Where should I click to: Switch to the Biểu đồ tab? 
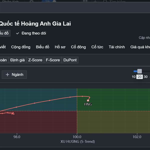tap(42, 47)
